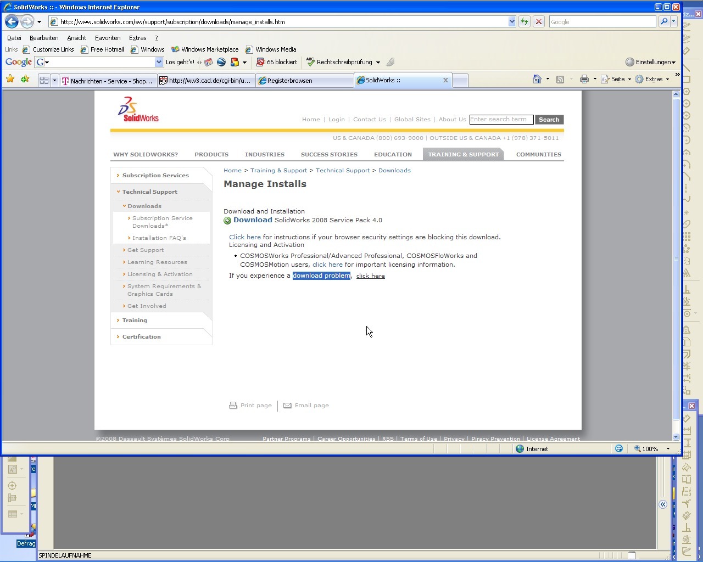Click the SolidWorks logo on the page

click(x=137, y=109)
